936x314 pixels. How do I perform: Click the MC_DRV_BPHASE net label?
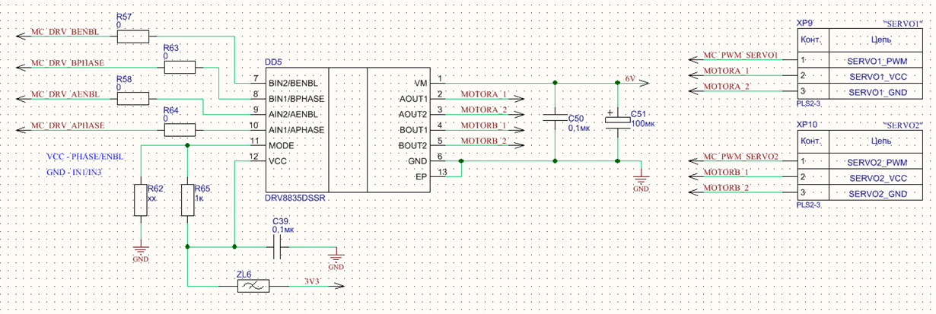coord(67,62)
